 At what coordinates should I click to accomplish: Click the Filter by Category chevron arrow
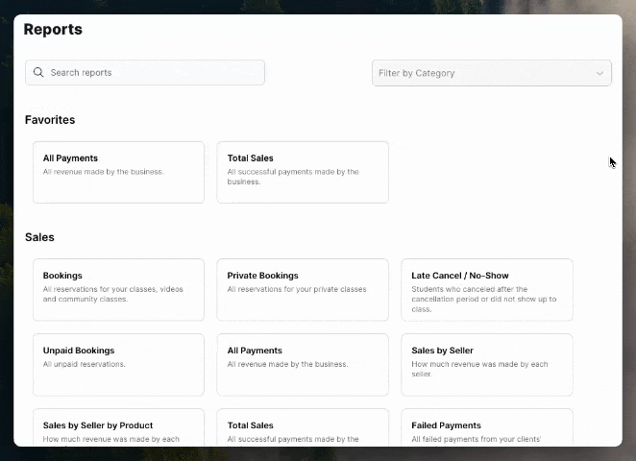coord(599,73)
